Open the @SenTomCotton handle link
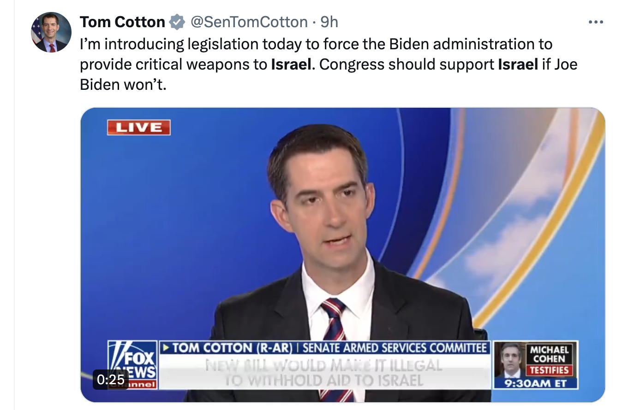 (249, 22)
